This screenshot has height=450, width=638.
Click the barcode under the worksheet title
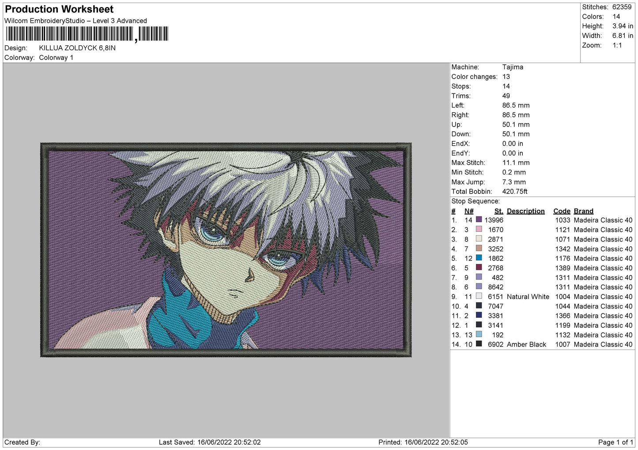87,34
